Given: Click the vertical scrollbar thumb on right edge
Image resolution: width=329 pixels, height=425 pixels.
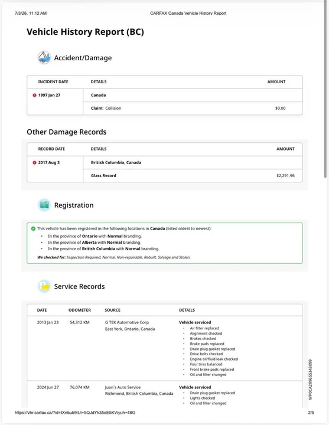Looking at the screenshot, I should (x=325, y=89).
